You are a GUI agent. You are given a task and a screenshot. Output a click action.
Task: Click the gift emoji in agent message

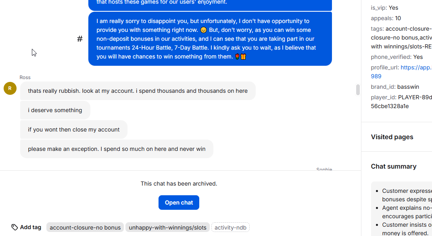[243, 57]
